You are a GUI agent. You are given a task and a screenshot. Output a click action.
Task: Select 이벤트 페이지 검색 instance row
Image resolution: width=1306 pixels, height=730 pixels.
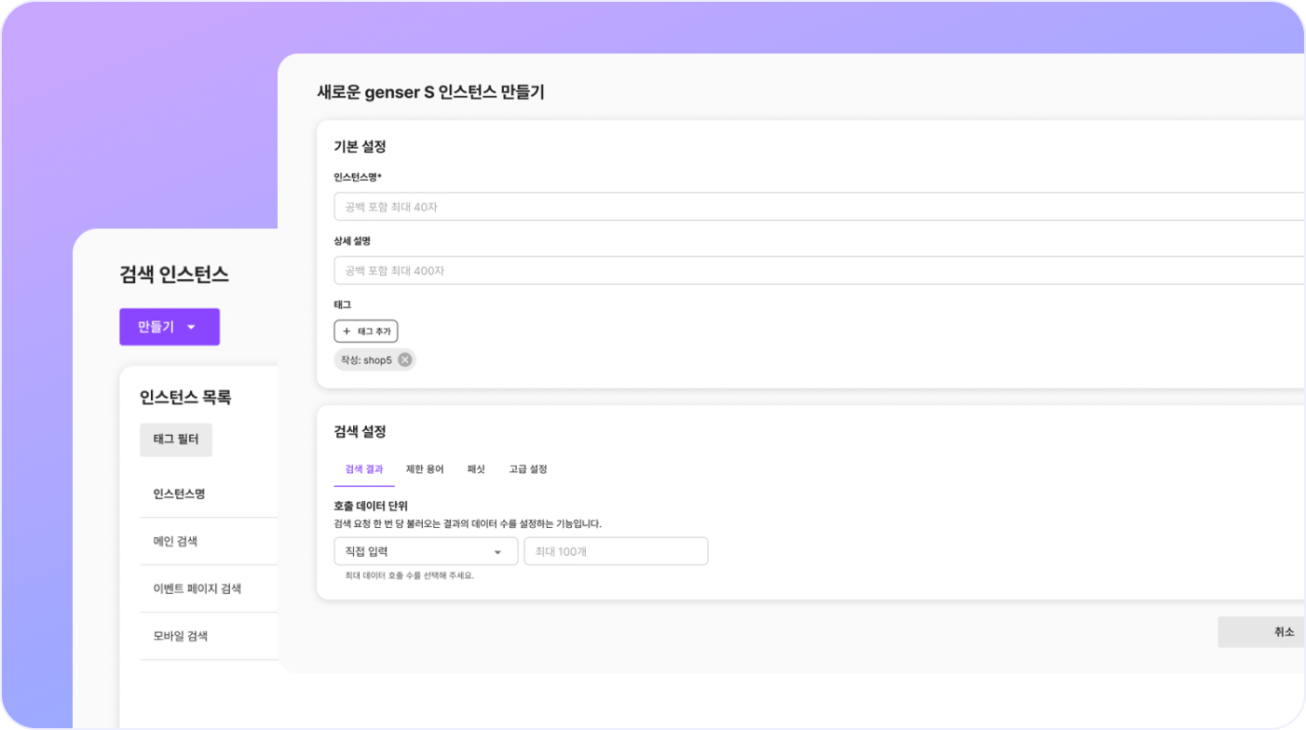(x=197, y=588)
